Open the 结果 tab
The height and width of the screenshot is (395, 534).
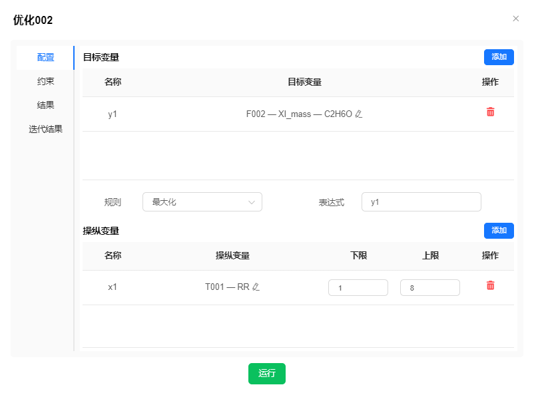point(45,105)
